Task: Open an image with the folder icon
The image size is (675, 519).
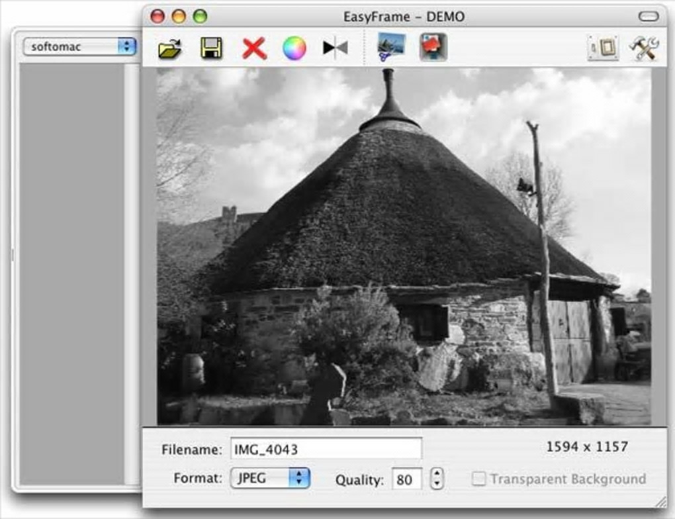Action: (170, 48)
